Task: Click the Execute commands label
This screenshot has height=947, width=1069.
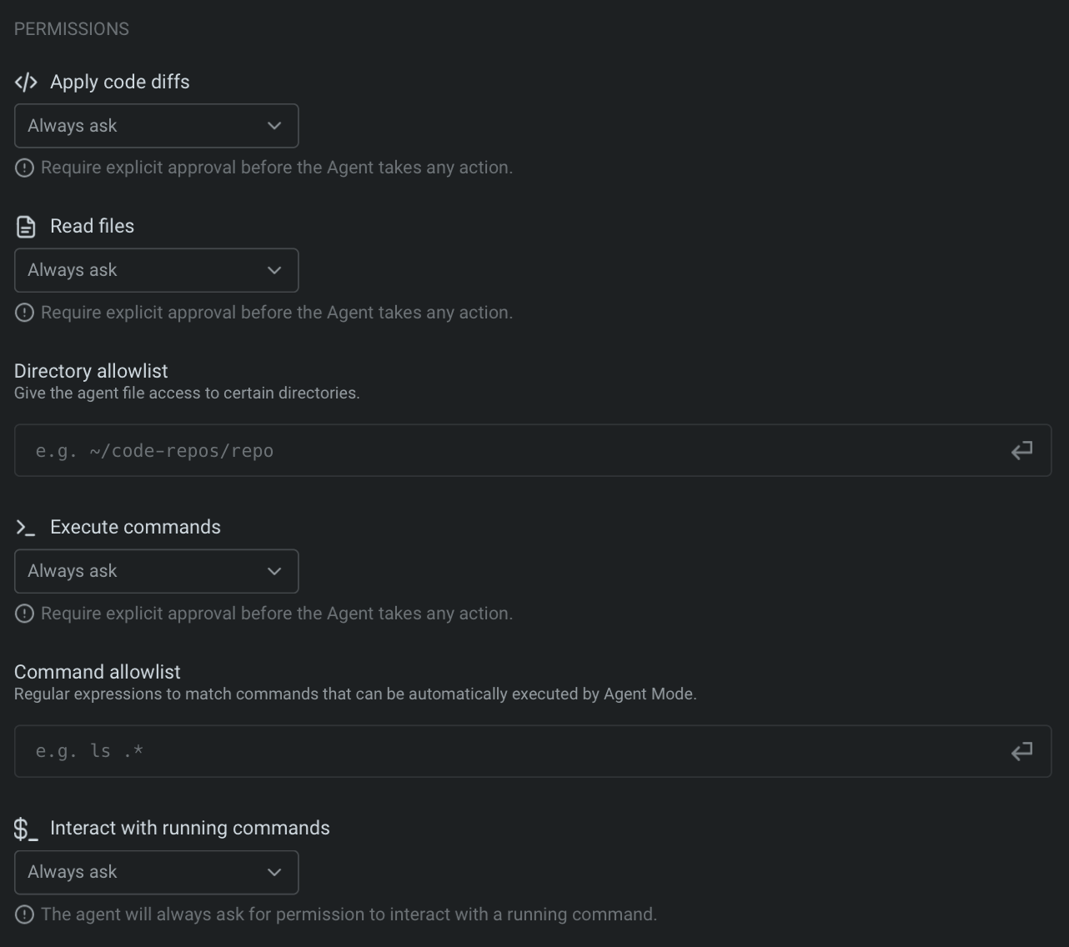Action: [x=135, y=527]
